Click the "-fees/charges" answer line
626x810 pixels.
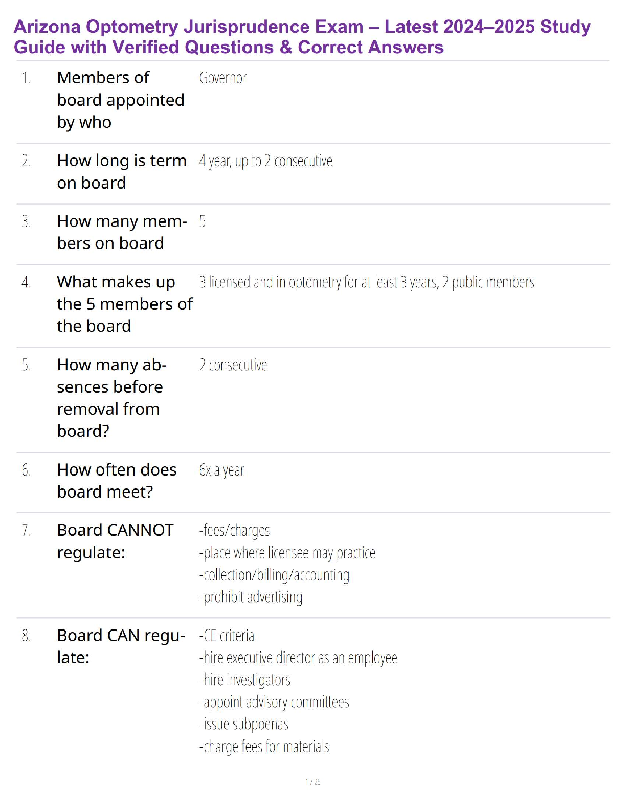point(234,530)
